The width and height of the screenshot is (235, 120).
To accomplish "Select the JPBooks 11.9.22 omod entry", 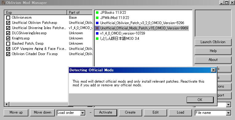I will coord(113,13).
